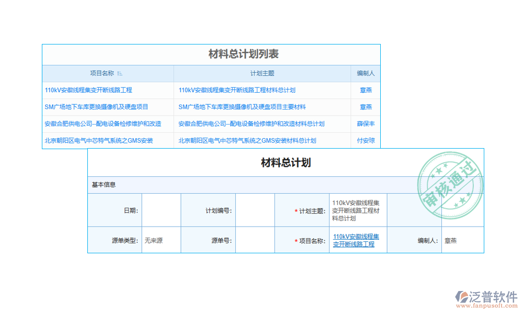
Task: Open 北京朝阳区电气中芯特气系统之GMS安装 link
Action: coord(99,140)
